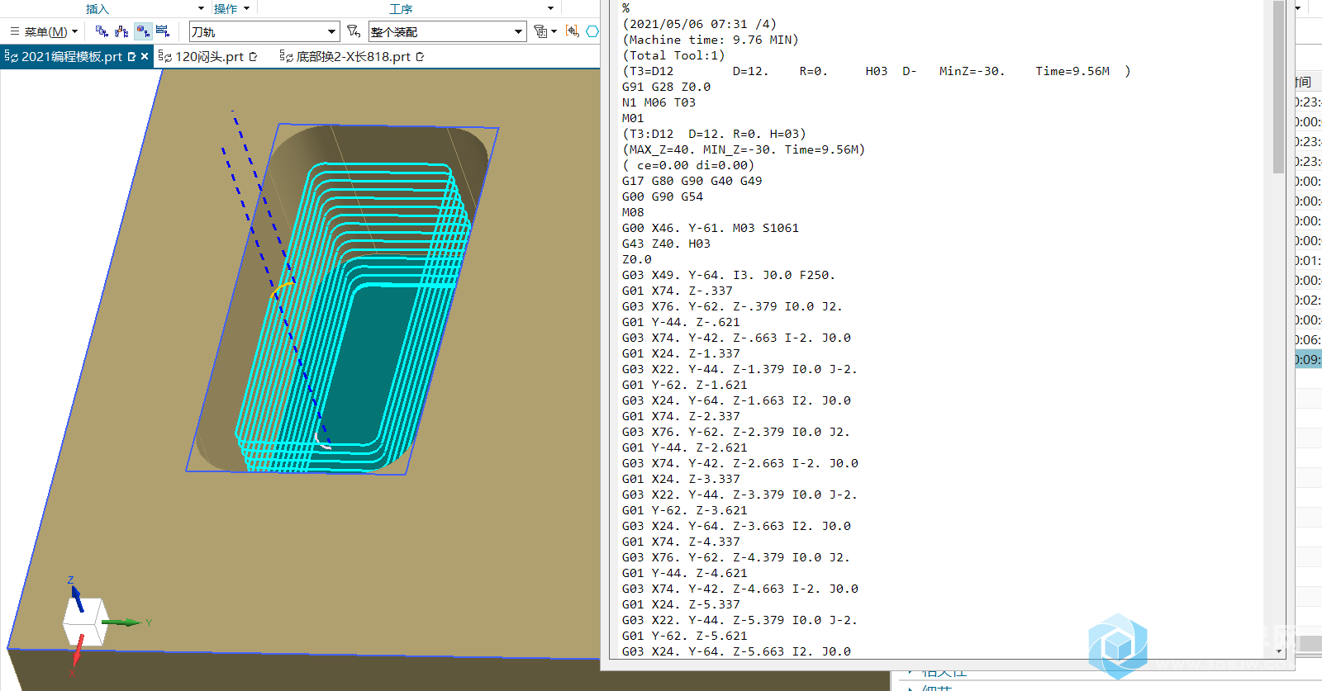Click line '(Machine time: 9.76 MIN)'
The width and height of the screenshot is (1322, 691).
(x=710, y=40)
